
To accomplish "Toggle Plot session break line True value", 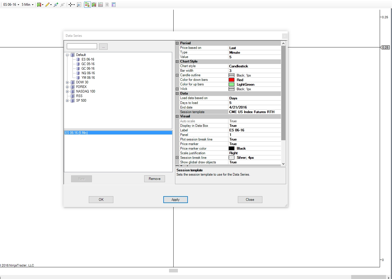I will pos(255,139).
